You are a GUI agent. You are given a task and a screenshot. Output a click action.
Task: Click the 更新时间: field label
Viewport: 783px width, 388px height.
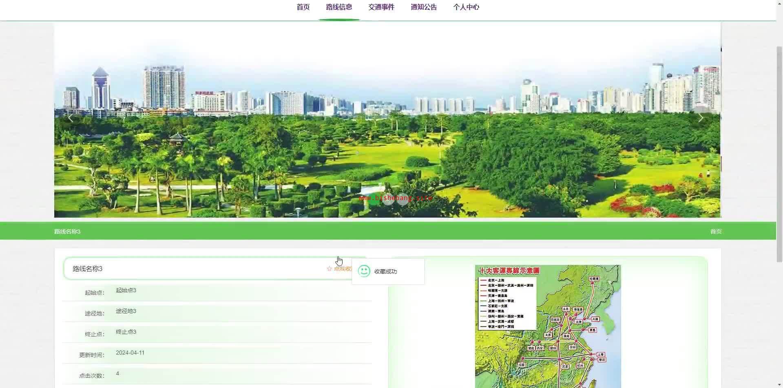(x=92, y=355)
